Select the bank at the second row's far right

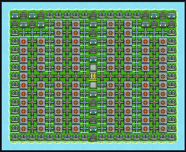[x=171, y=24]
